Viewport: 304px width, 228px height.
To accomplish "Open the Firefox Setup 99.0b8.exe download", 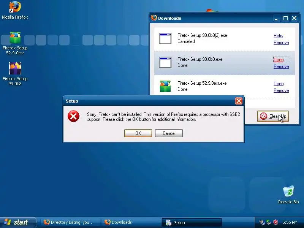I will click(x=279, y=60).
